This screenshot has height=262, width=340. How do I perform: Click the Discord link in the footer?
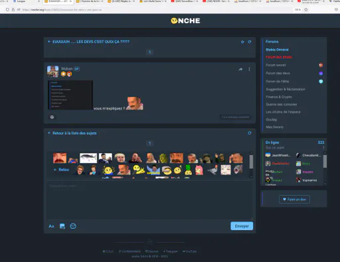151,251
